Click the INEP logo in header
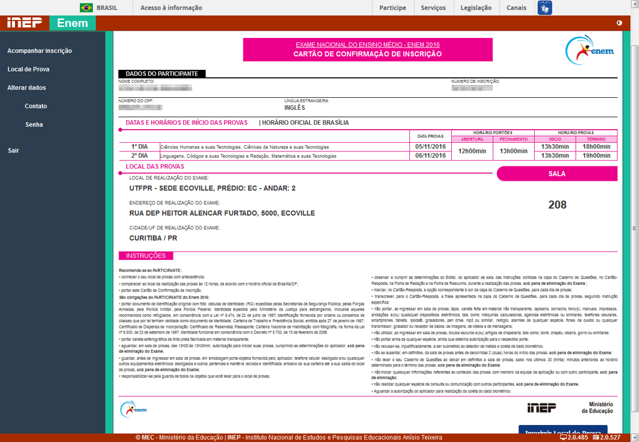Image resolution: width=639 pixels, height=442 pixels. point(24,23)
